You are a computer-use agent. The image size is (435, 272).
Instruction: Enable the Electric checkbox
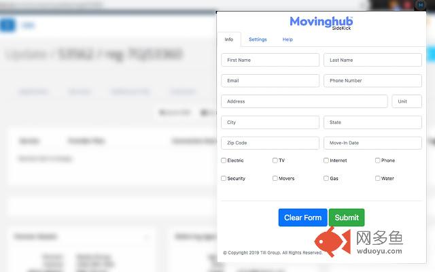(224, 160)
